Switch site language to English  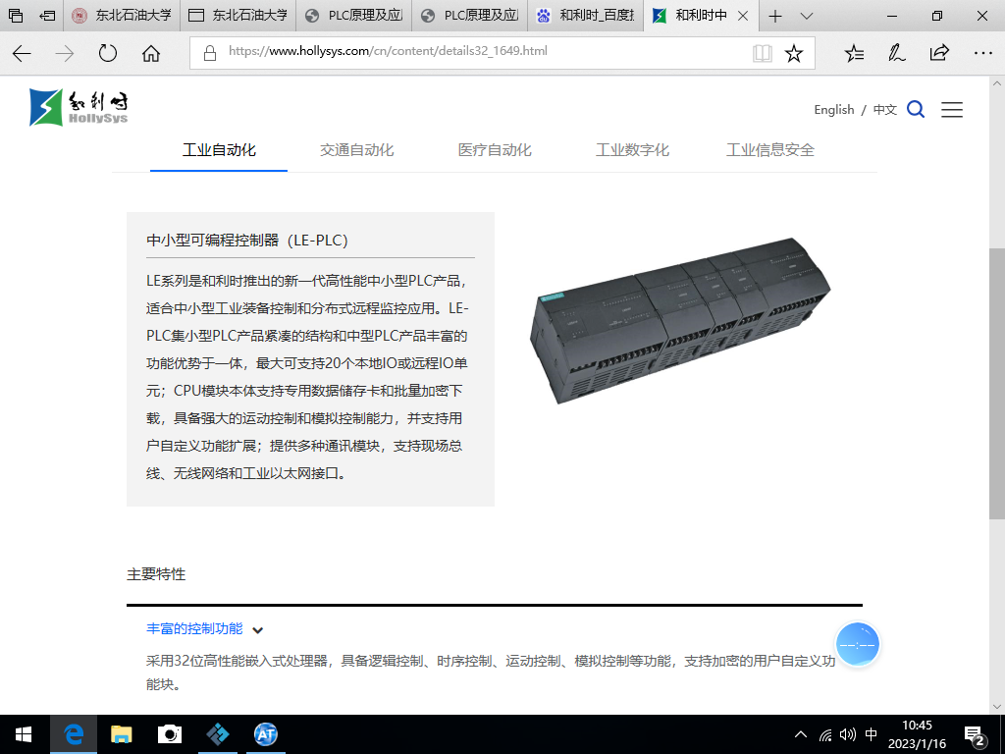pos(834,110)
